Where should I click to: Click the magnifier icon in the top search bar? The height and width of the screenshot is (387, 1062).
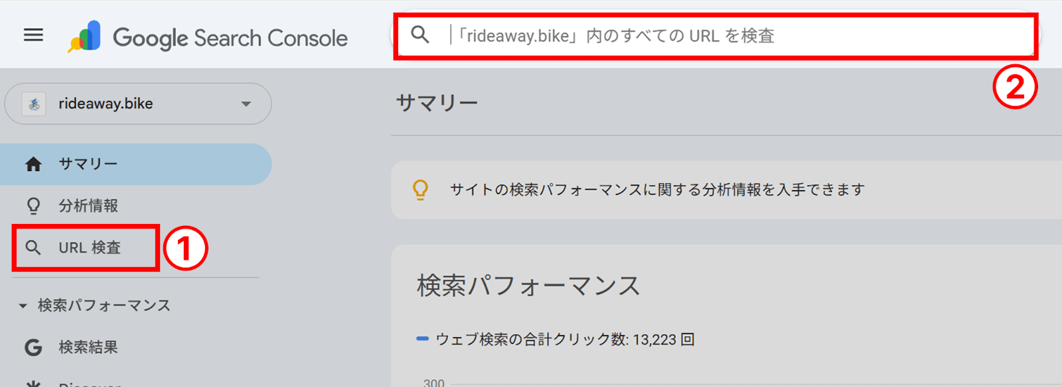click(x=420, y=34)
